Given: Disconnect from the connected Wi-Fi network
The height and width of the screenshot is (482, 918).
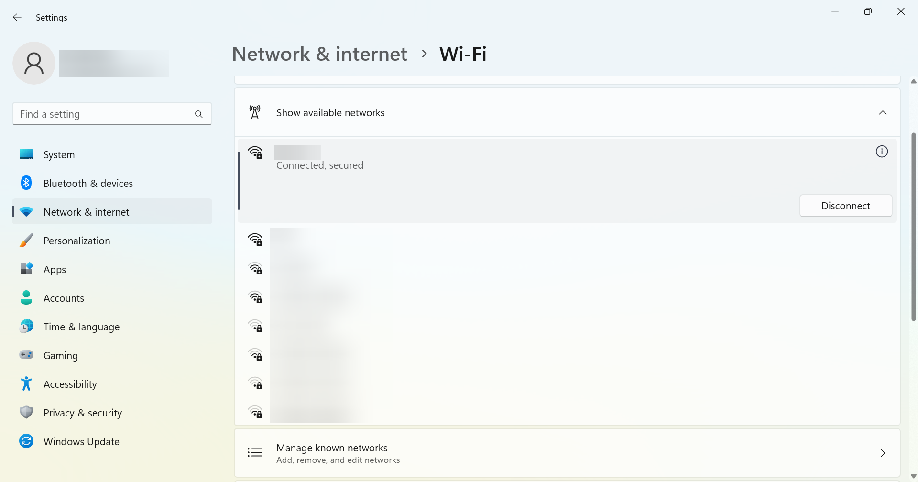Looking at the screenshot, I should (845, 206).
